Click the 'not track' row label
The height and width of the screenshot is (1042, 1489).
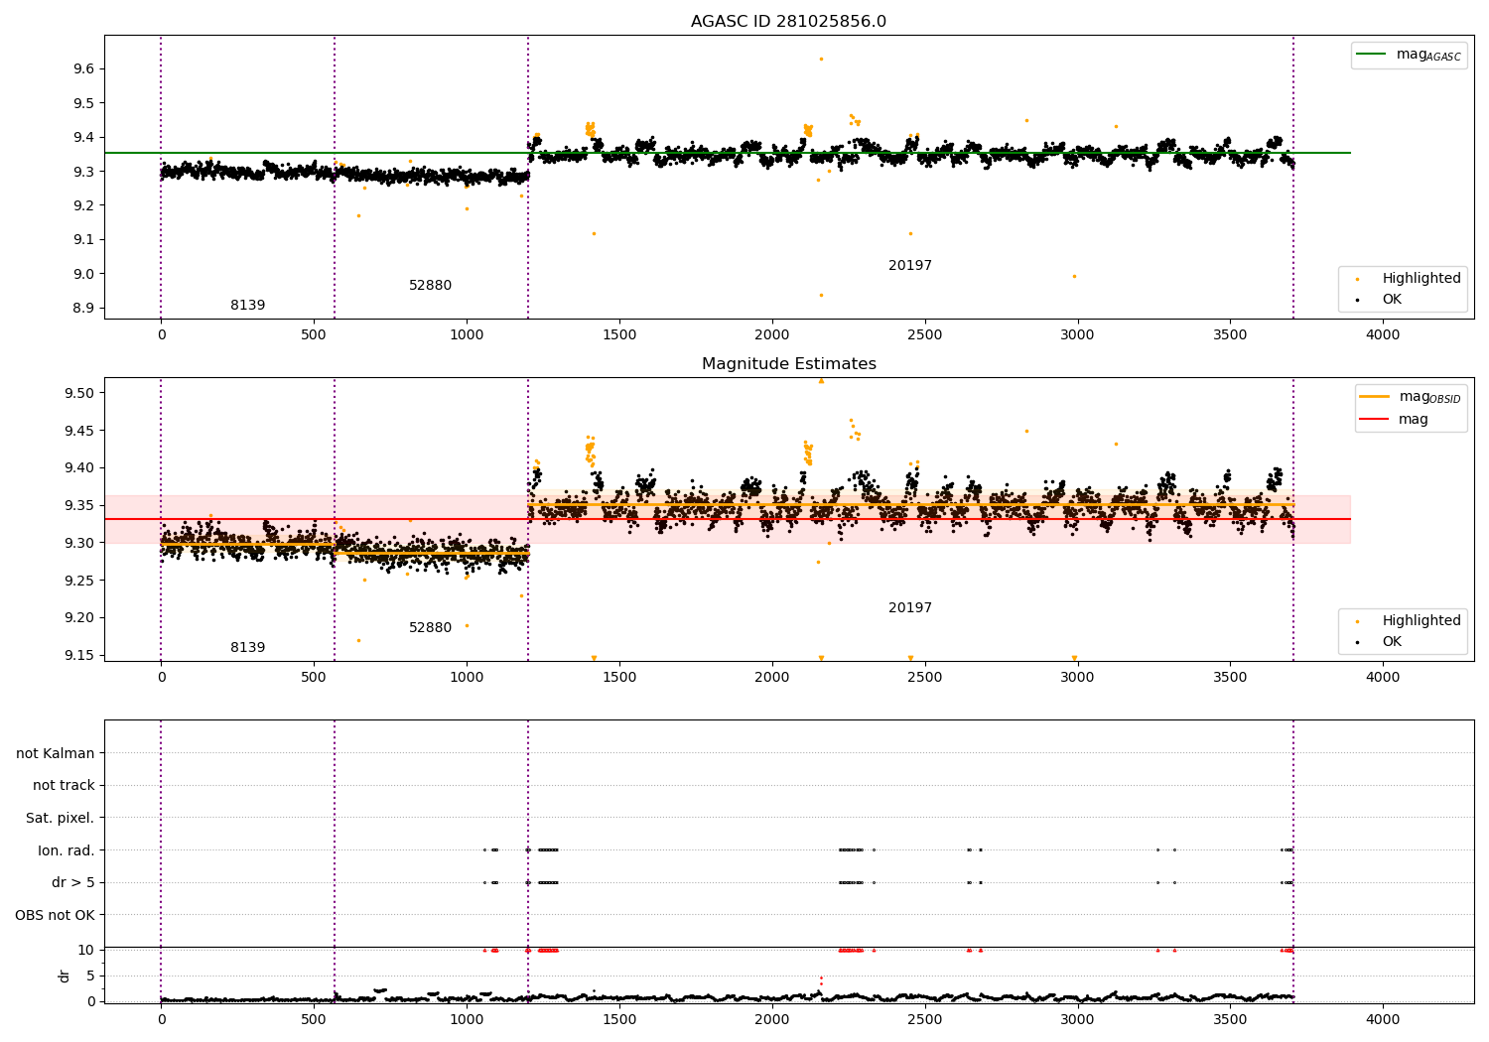pyautogui.click(x=64, y=785)
